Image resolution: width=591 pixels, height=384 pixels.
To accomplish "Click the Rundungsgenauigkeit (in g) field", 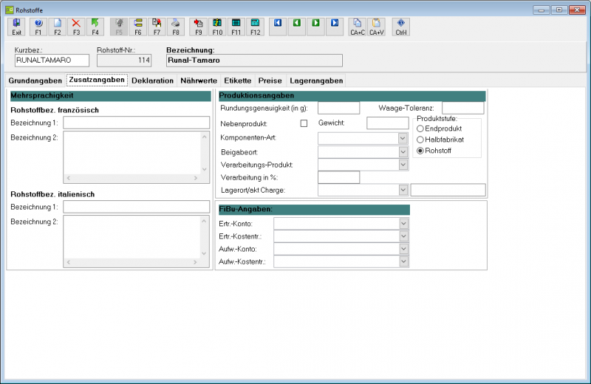I will [339, 108].
